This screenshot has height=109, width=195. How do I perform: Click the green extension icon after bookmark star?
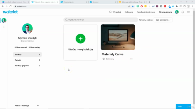(138, 6)
